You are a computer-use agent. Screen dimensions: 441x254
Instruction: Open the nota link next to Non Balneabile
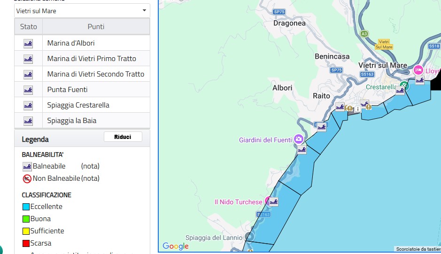[90, 178]
